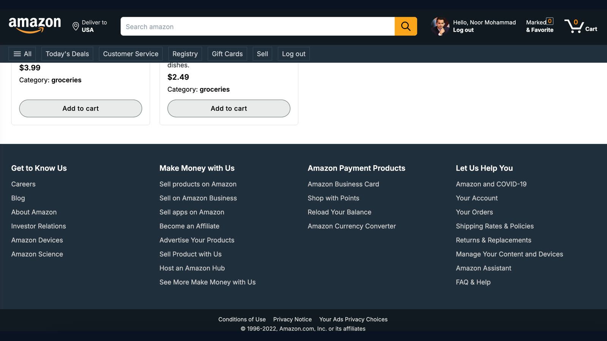
Task: Click the $3.99 price text
Action: 30,68
